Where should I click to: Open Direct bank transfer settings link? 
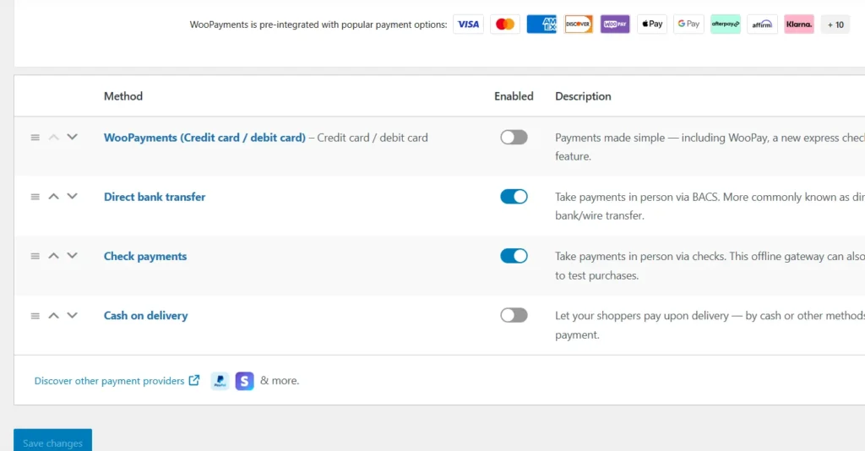[x=155, y=197]
